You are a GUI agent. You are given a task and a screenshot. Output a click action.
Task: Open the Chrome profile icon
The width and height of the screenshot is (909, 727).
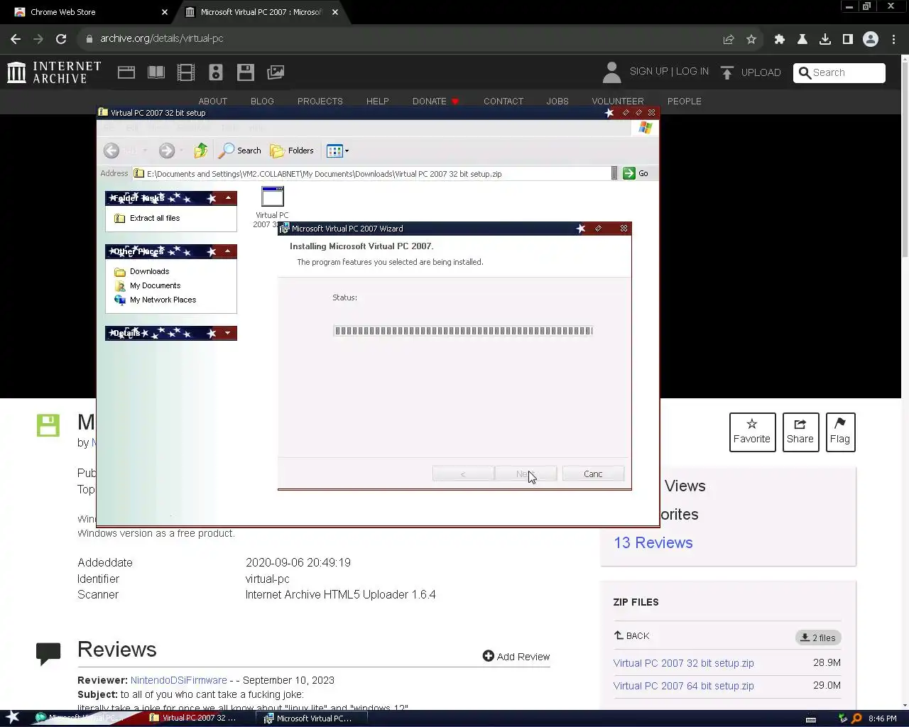(871, 39)
